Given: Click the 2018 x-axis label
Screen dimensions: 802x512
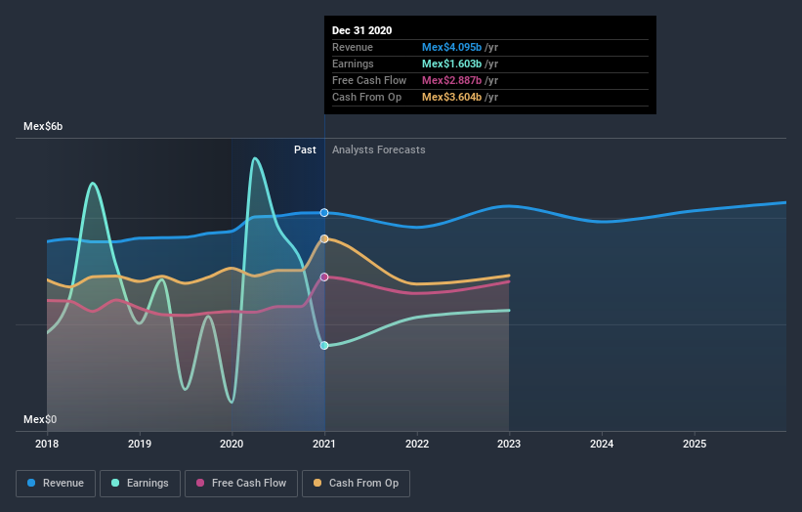Looking at the screenshot, I should [x=47, y=444].
